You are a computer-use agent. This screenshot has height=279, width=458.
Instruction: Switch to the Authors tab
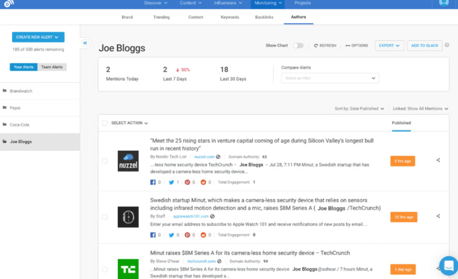point(299,17)
